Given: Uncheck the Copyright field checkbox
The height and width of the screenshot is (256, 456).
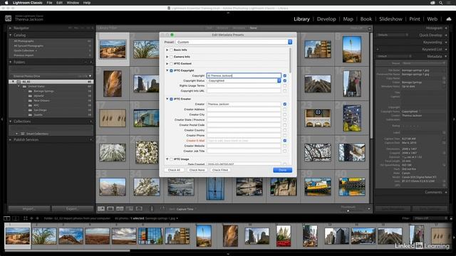Looking at the screenshot, I should point(285,76).
